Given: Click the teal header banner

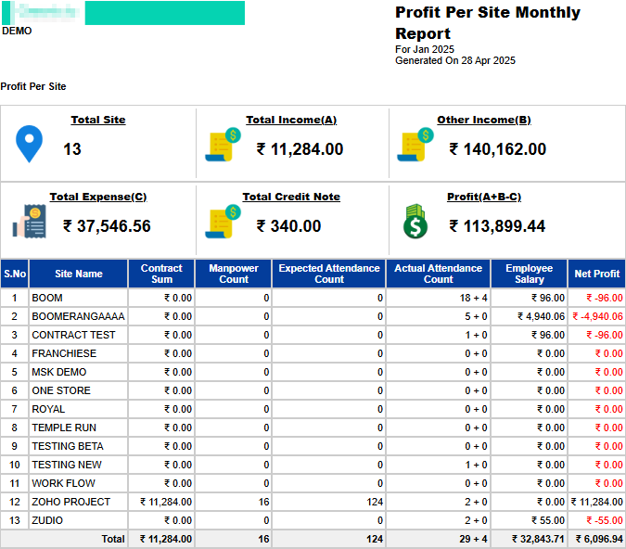Looking at the screenshot, I should (164, 13).
